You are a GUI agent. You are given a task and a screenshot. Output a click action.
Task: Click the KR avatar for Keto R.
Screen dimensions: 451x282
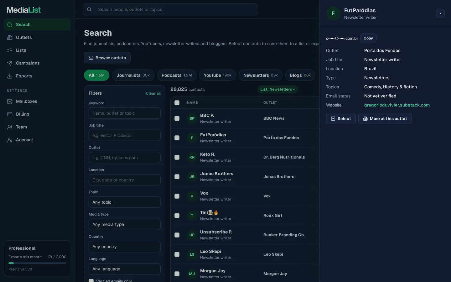click(x=192, y=157)
